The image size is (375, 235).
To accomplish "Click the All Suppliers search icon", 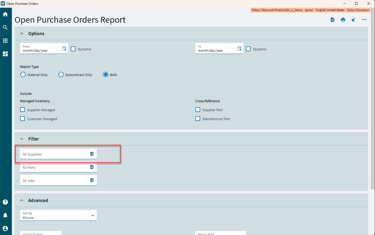I will pyautogui.click(x=92, y=154).
